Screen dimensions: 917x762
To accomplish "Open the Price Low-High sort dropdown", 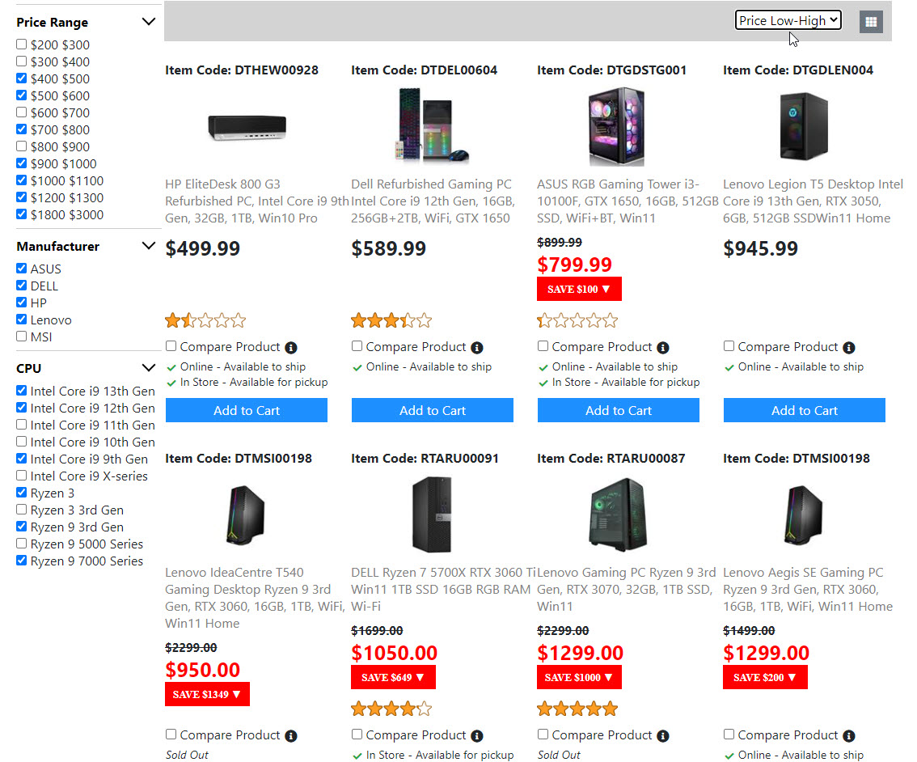I will pos(788,21).
